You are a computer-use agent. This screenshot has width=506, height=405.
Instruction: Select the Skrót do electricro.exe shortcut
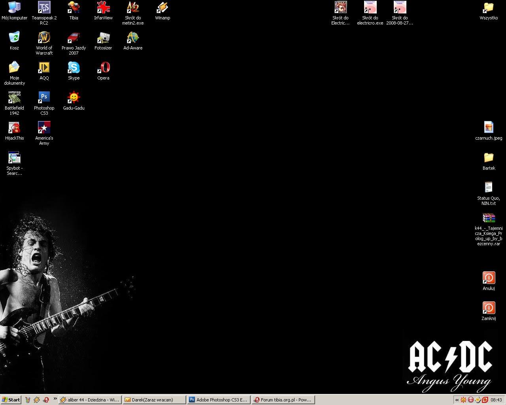click(x=370, y=13)
